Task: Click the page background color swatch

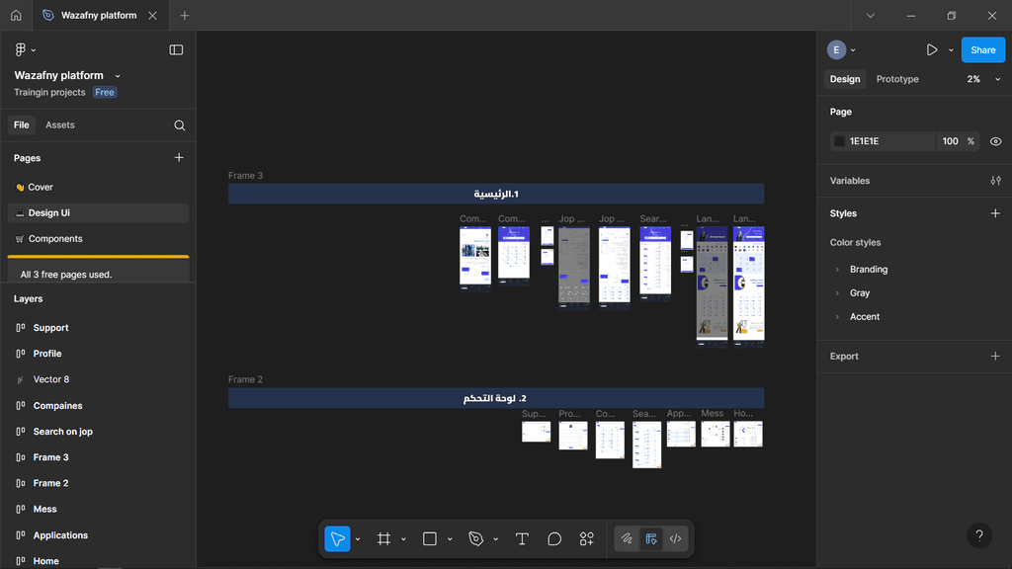Action: coord(839,141)
